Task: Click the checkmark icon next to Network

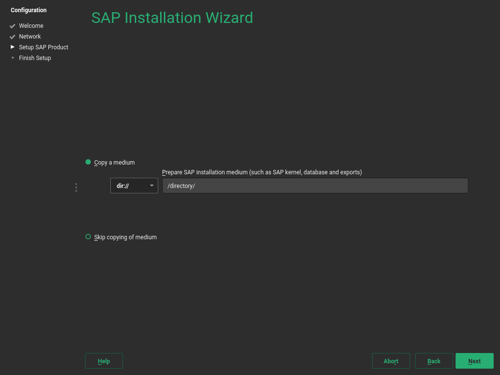Action: 12,37
